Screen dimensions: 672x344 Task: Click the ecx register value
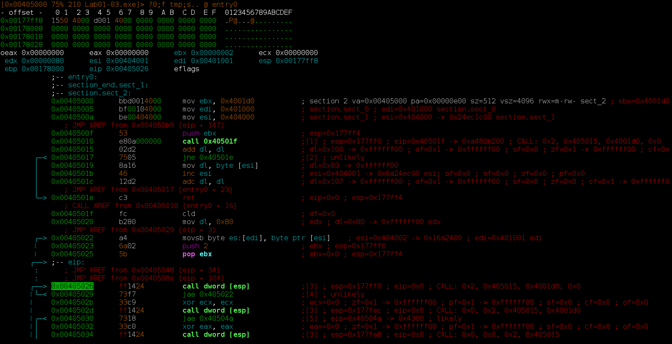297,53
